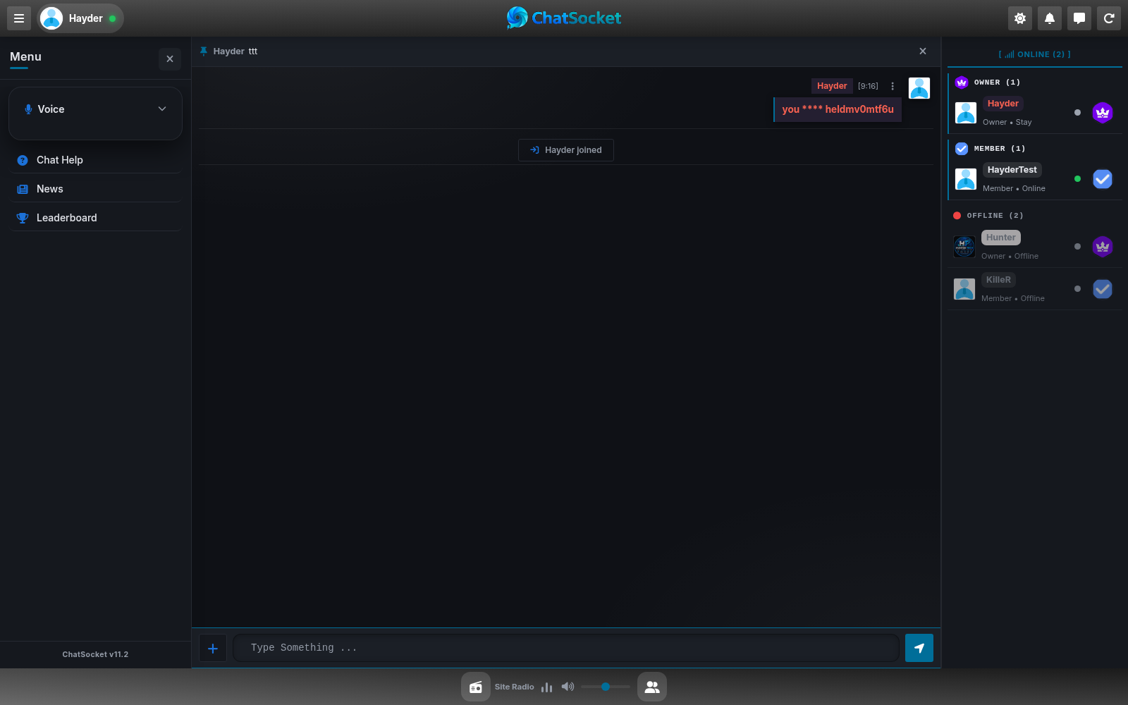
Task: Expand the Voice dropdown panel
Action: click(x=95, y=109)
